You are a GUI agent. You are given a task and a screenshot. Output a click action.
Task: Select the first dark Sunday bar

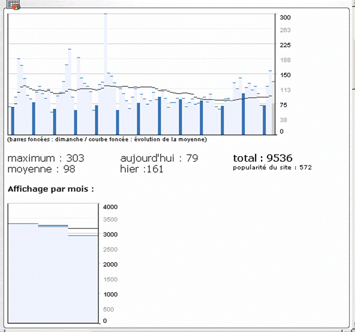[x=13, y=121]
